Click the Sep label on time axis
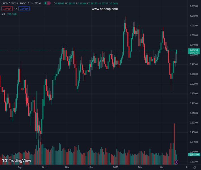 pyautogui.click(x=20, y=167)
